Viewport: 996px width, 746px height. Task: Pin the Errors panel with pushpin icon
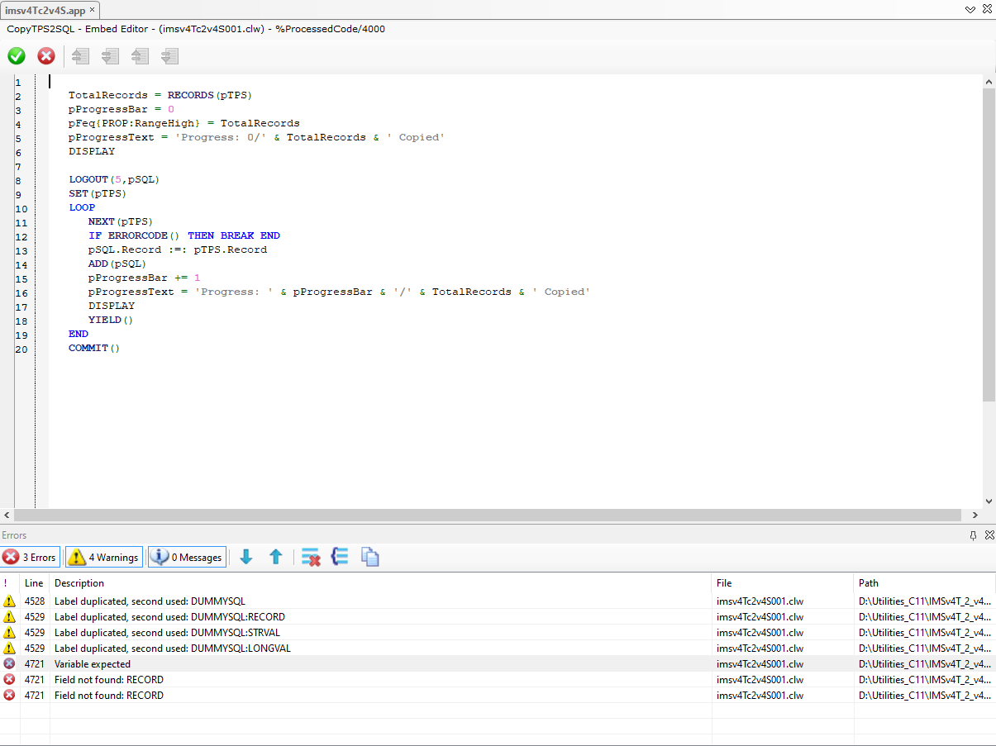973,535
